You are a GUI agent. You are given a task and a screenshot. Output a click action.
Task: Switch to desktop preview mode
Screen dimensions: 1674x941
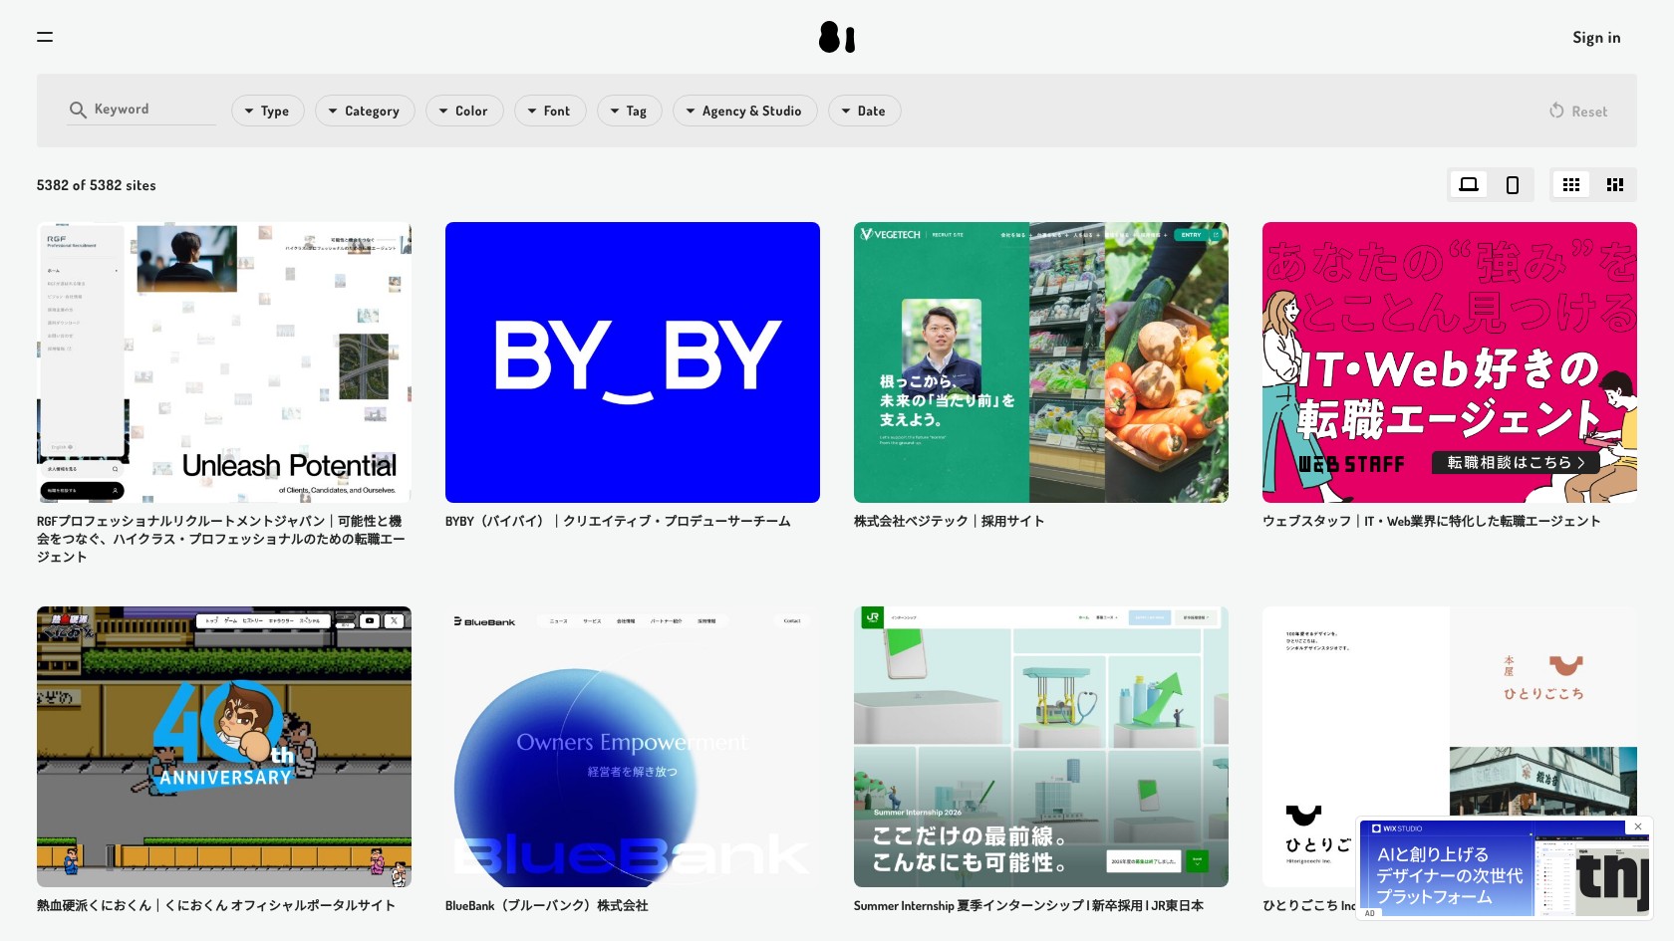tap(1469, 184)
